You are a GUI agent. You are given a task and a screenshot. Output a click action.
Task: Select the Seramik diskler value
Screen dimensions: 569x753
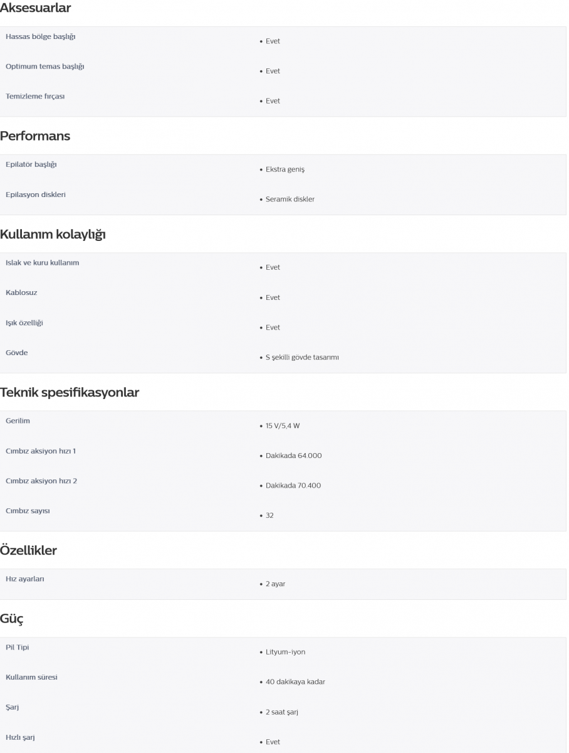click(290, 200)
